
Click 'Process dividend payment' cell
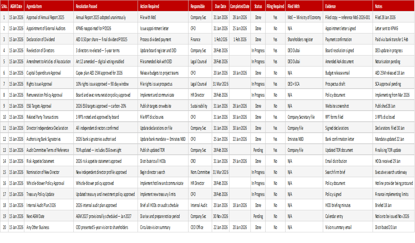163,39
